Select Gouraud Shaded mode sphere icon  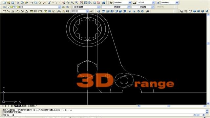[x=199, y=11]
